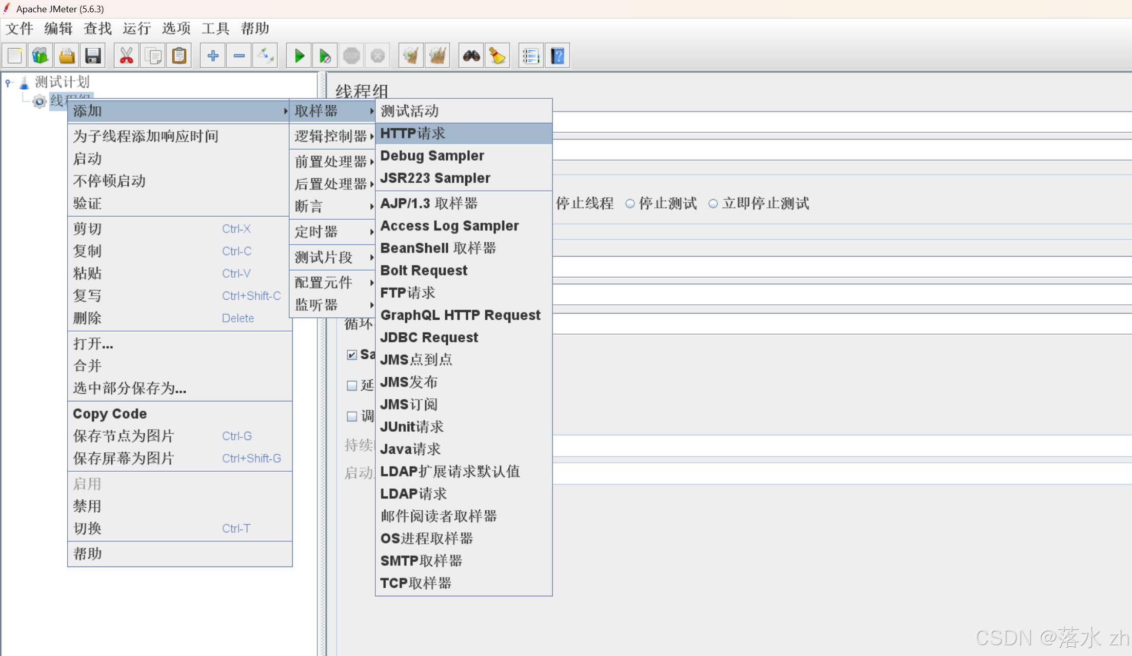Expand the 取样器 submenu

click(333, 111)
